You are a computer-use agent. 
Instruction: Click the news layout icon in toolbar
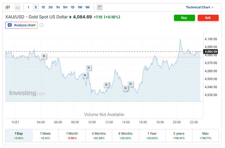pos(100,7)
